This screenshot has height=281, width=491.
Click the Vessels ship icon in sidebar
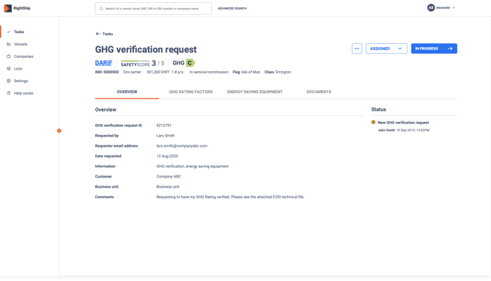[x=9, y=44]
